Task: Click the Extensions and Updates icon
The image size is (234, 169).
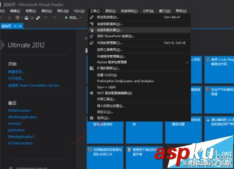Action: 92,68
